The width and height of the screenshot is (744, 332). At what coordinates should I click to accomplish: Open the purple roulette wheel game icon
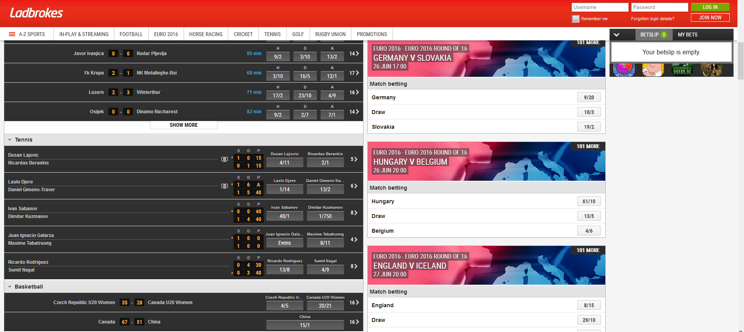[x=624, y=70]
